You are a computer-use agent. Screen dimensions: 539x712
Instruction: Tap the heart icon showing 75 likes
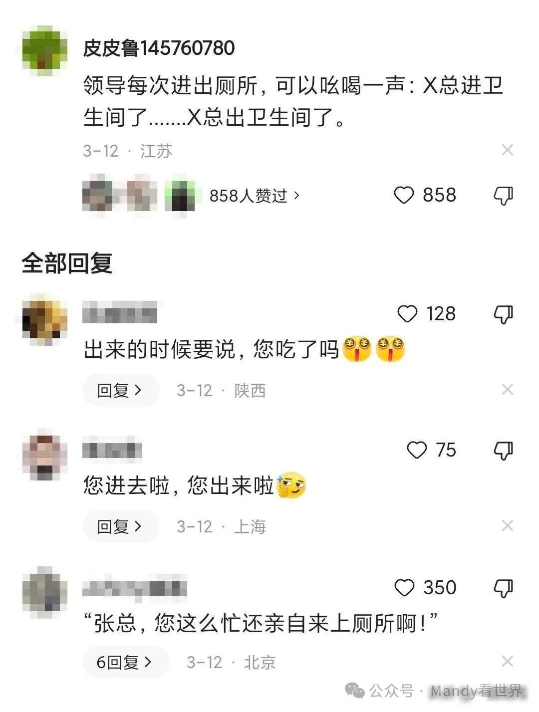pyautogui.click(x=417, y=450)
